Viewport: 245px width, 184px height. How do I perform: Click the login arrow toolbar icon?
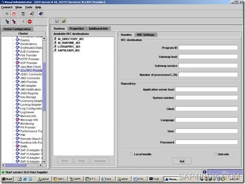point(32,14)
